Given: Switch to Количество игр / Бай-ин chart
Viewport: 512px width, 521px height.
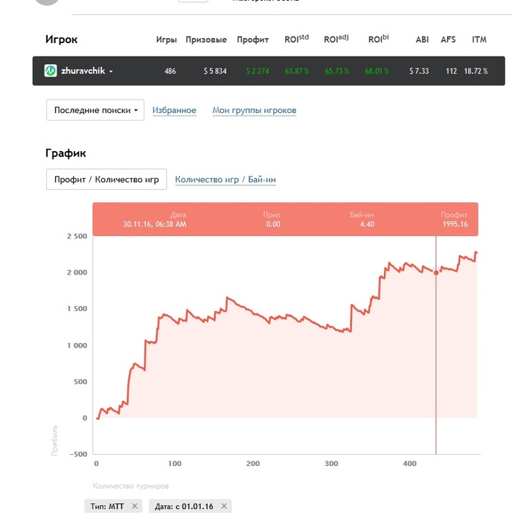Looking at the screenshot, I should pyautogui.click(x=225, y=179).
